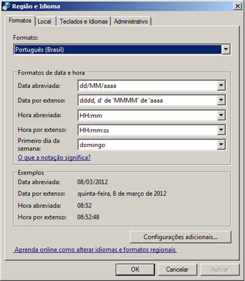Viewport: 245px width, 281px height.
Task: Click the Aplicar button
Action: pos(220,269)
